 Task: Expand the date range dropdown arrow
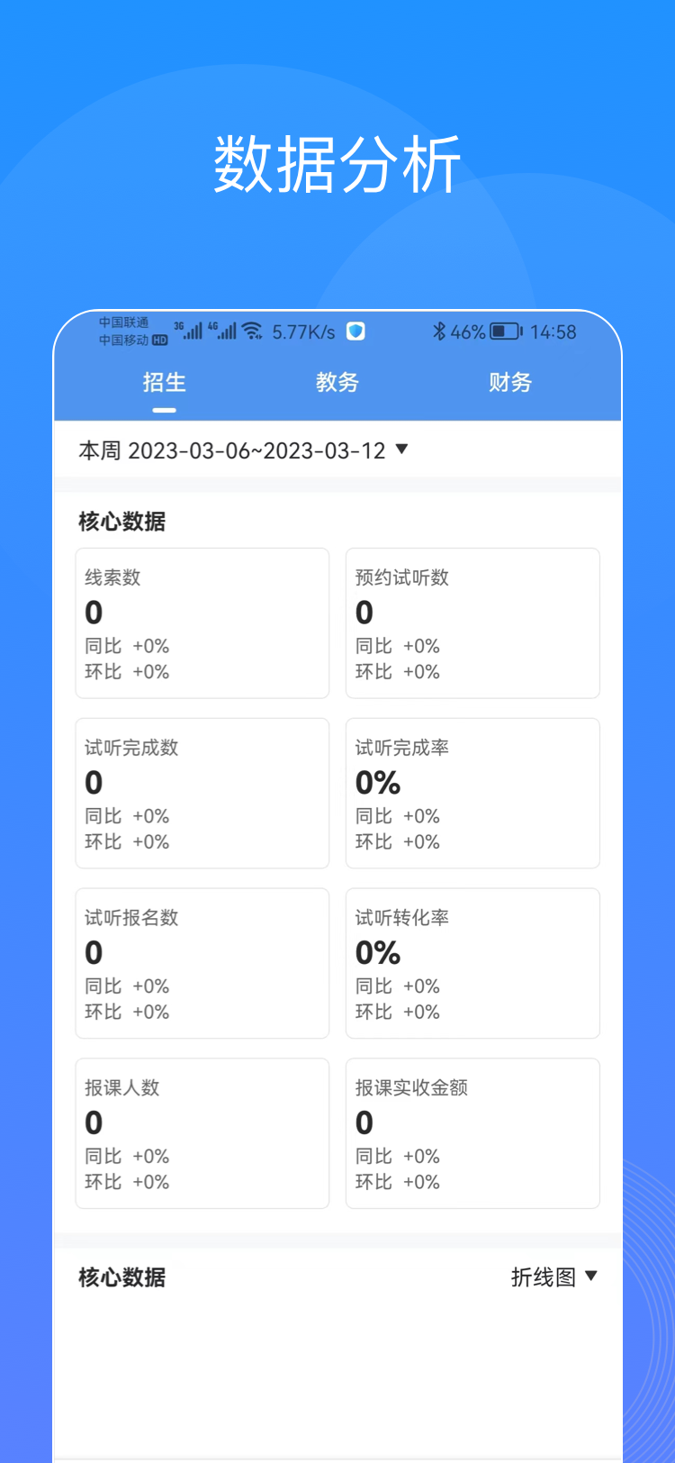coord(402,449)
